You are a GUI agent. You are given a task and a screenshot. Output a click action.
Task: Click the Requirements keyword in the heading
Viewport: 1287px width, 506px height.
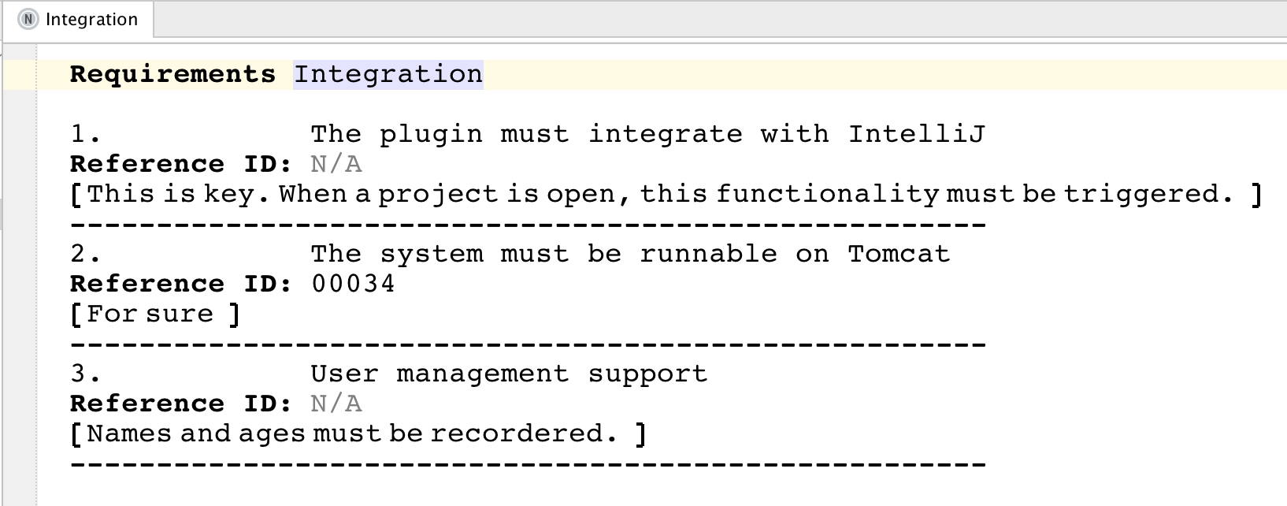pyautogui.click(x=172, y=74)
